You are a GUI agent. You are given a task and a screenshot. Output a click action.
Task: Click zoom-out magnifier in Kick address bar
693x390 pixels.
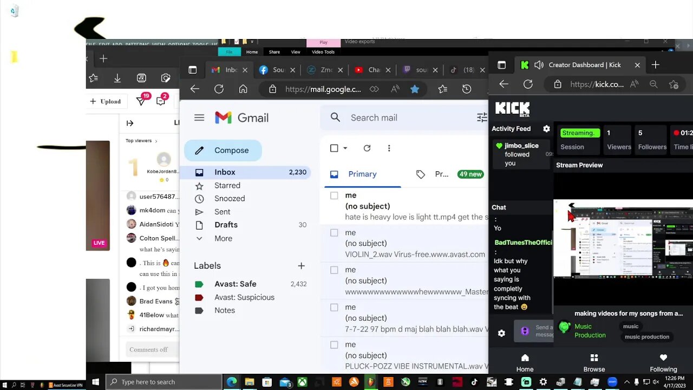[653, 84]
